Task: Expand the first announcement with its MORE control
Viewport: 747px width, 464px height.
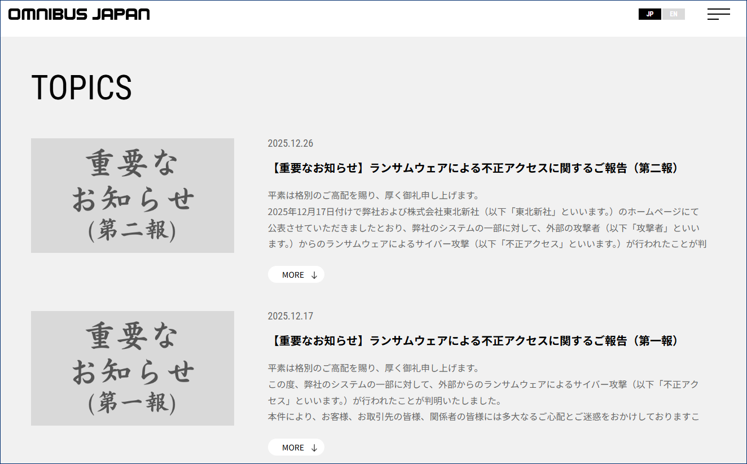Action: (296, 274)
